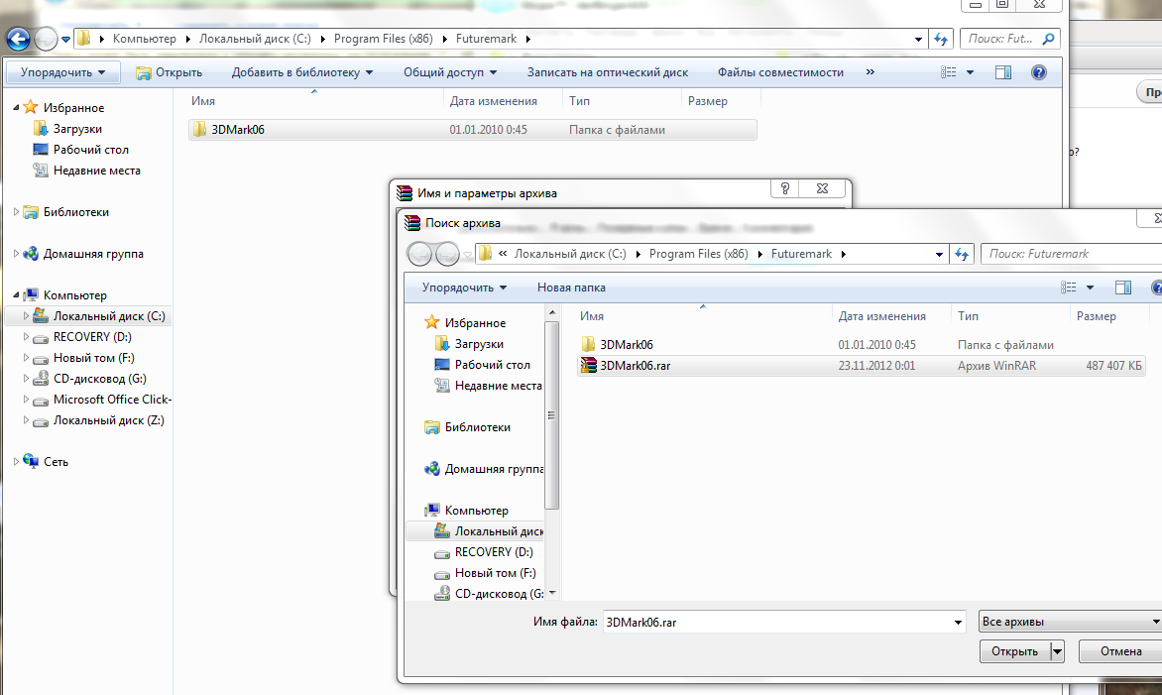This screenshot has height=695, width=1162.
Task: Toggle the preview pane in the dialog
Action: [x=1123, y=288]
